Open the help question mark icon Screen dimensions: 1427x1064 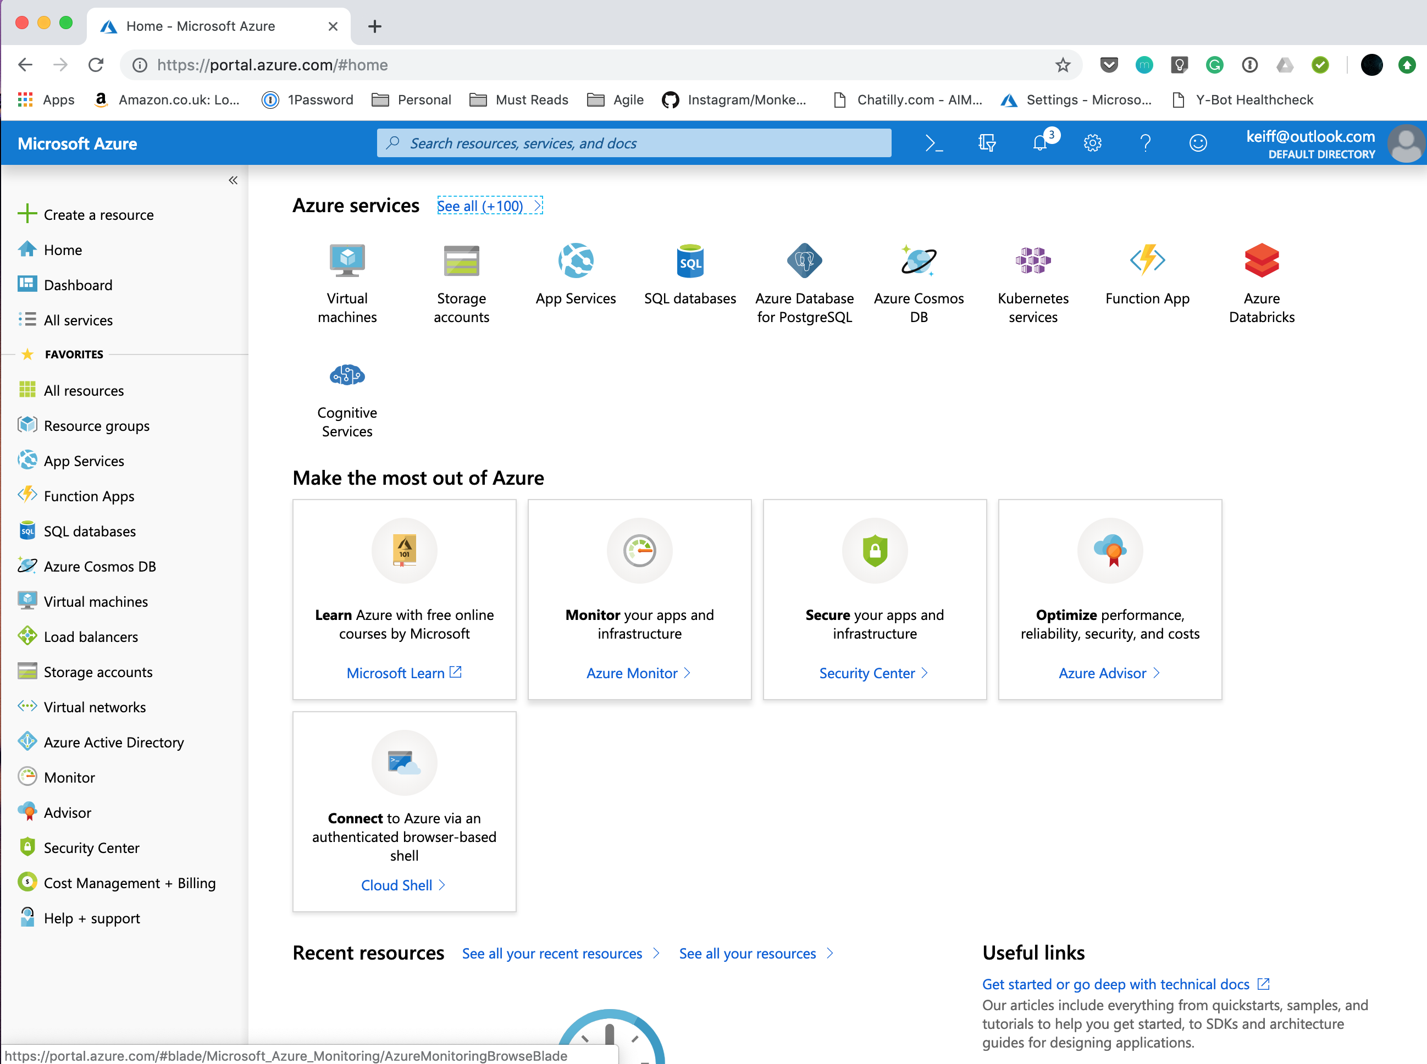click(x=1145, y=143)
